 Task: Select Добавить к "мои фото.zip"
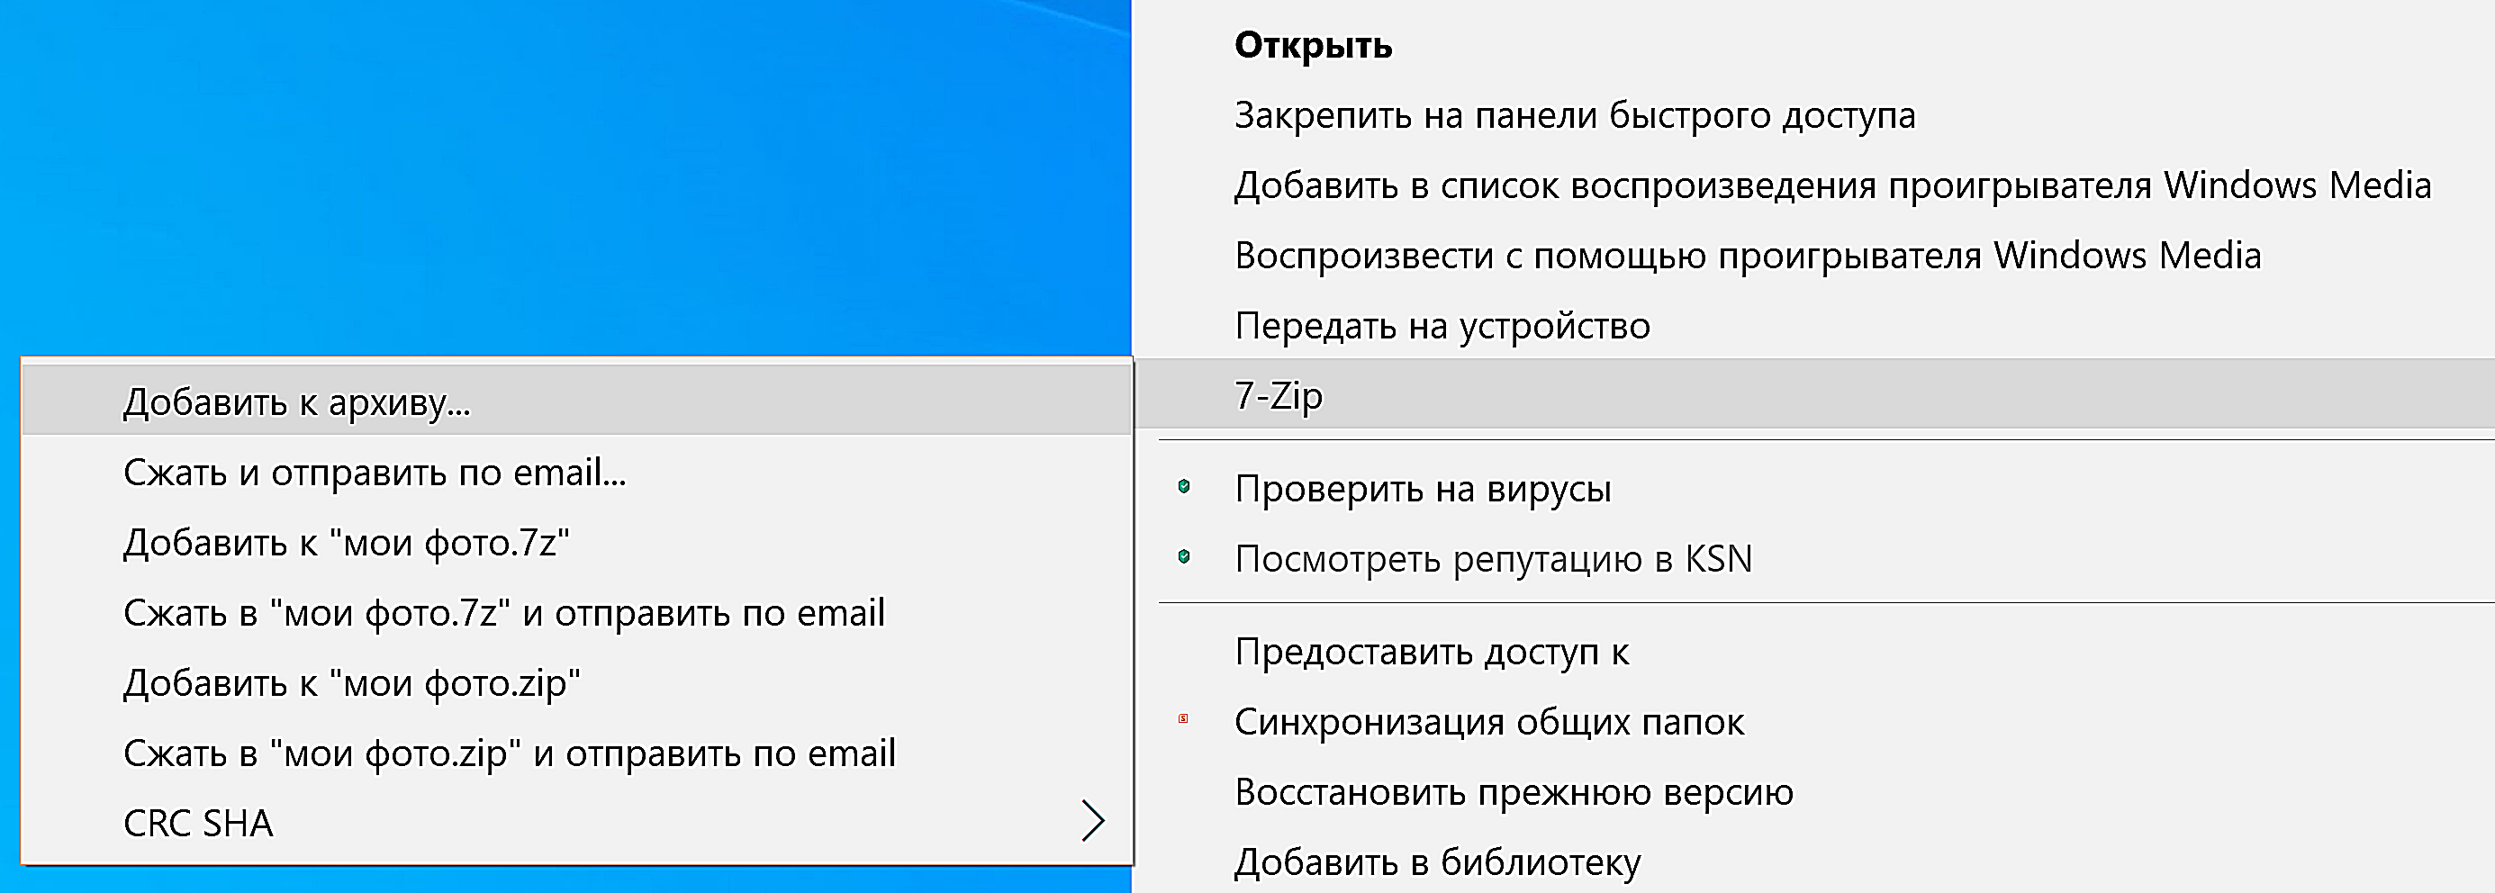point(577,683)
